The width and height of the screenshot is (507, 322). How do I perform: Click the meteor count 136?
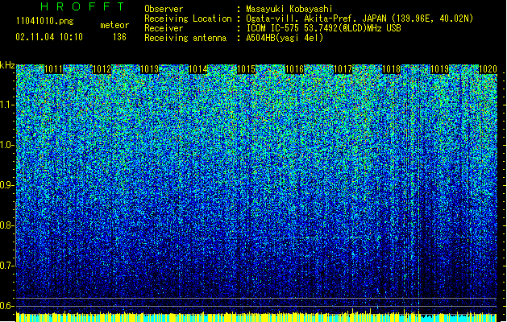click(x=119, y=37)
